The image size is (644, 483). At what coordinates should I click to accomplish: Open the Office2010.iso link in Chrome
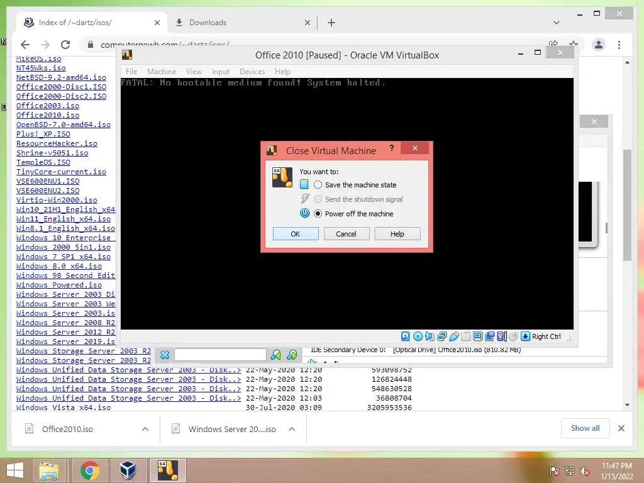[x=48, y=116]
